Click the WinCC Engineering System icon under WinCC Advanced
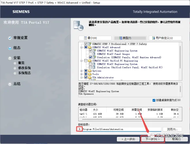 (x=94, y=50)
